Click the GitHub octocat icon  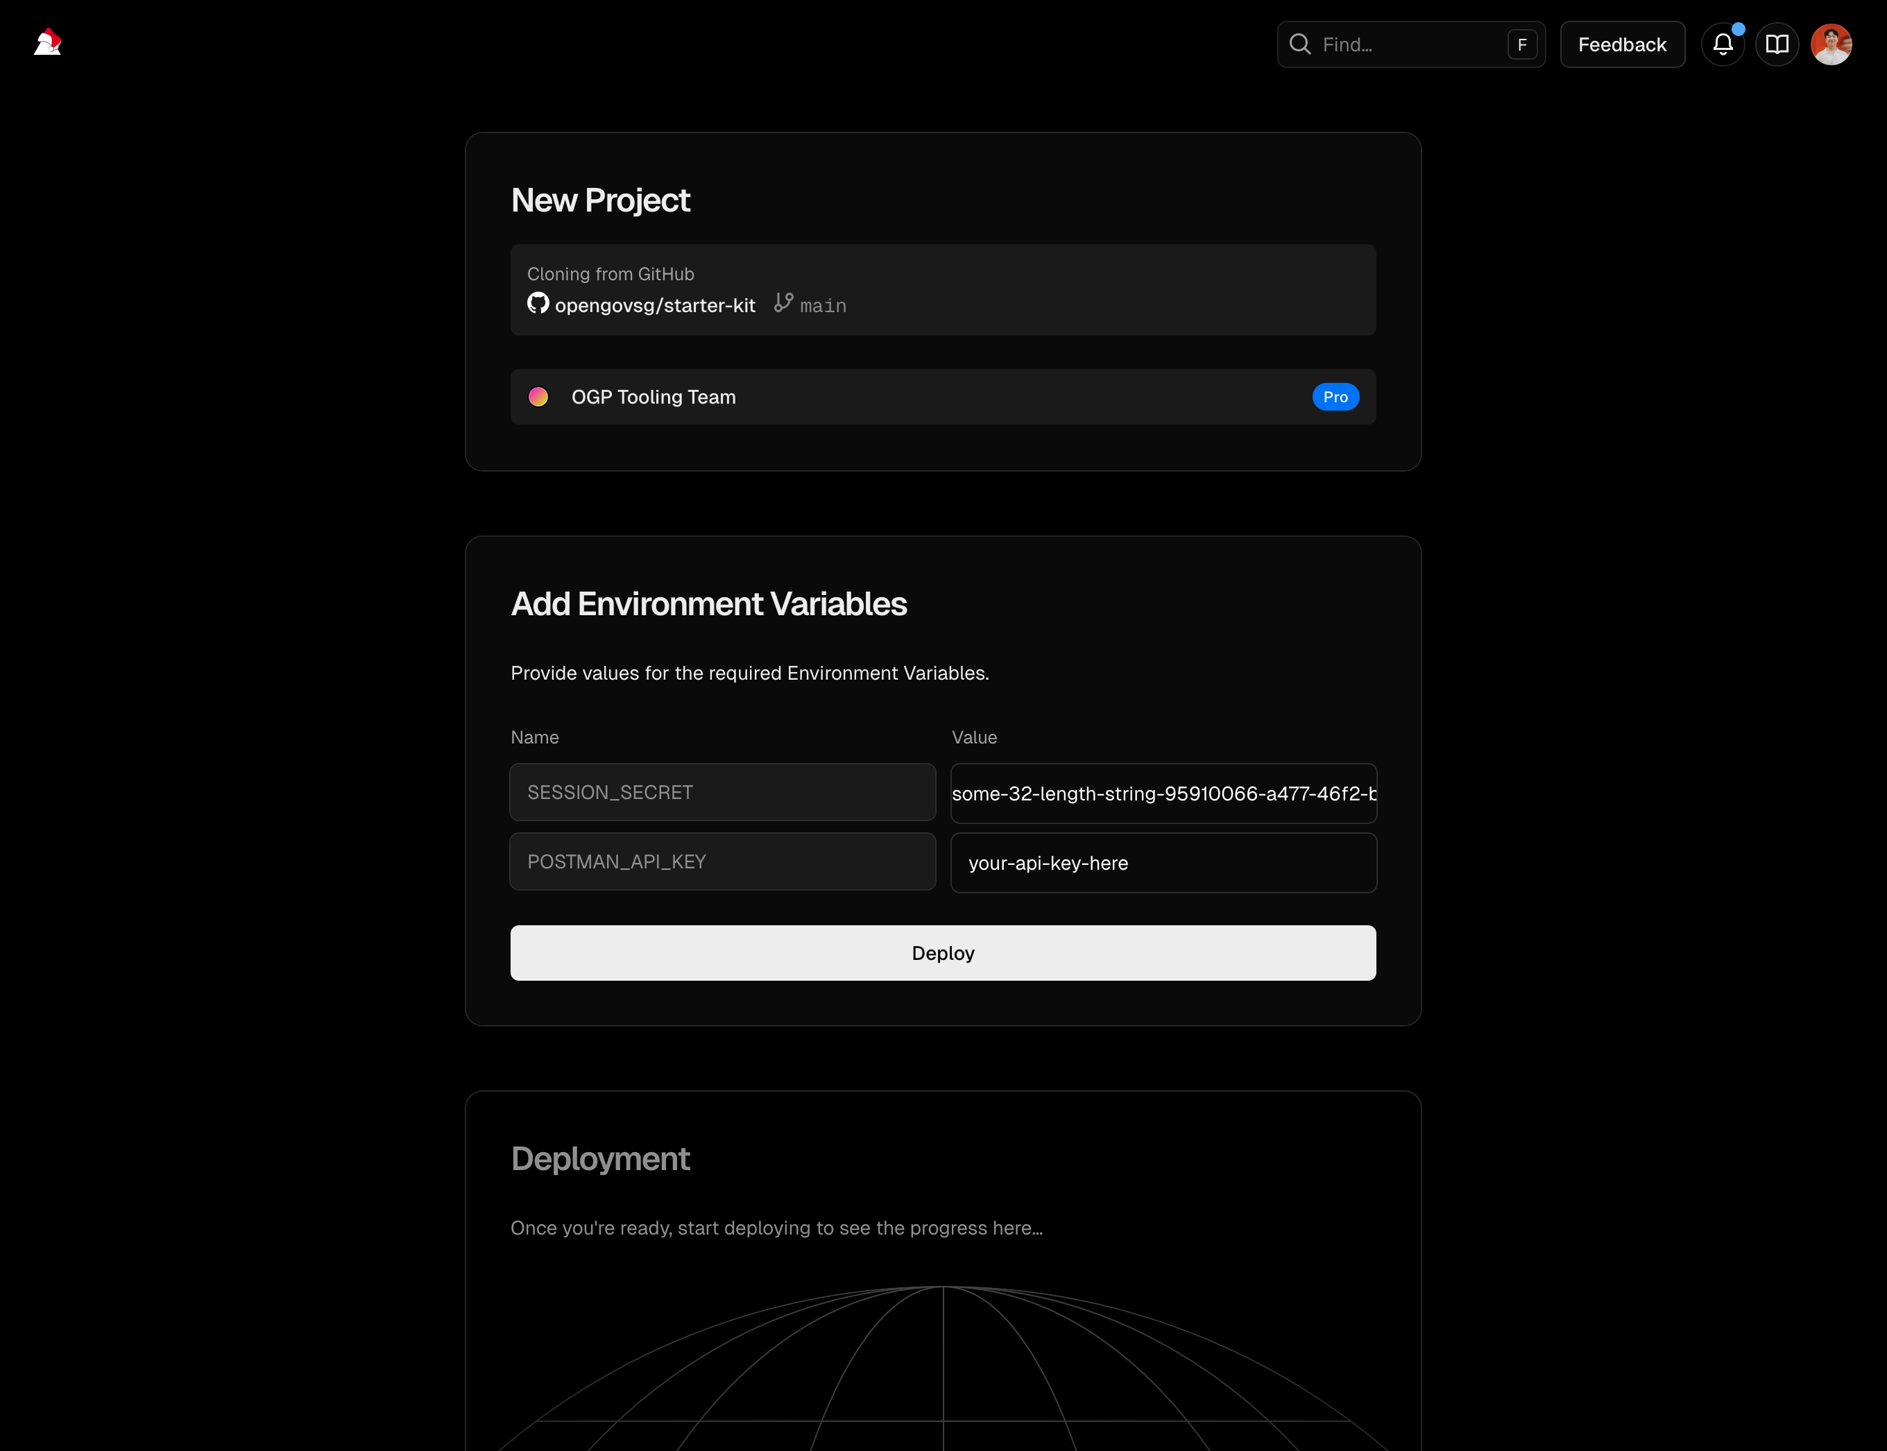pos(538,303)
